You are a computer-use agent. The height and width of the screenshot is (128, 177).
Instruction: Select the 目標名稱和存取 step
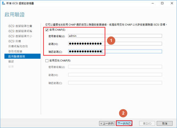18,46
